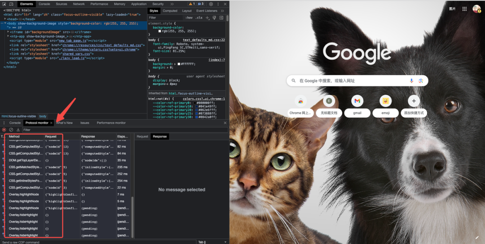Open the Google account avatar
This screenshot has width=485, height=244.
tap(476, 9)
